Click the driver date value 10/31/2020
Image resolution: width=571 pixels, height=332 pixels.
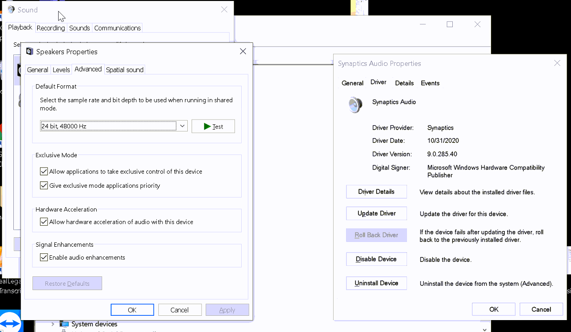(443, 141)
